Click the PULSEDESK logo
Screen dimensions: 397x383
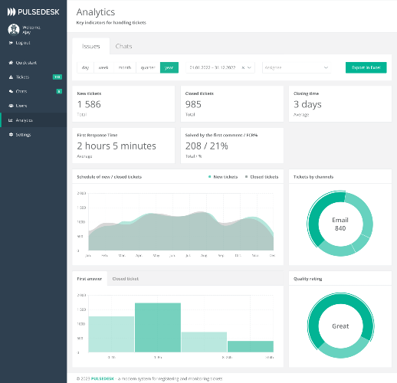tap(33, 11)
